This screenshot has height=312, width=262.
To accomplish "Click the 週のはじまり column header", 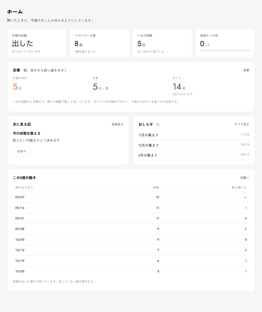I will 24,188.
